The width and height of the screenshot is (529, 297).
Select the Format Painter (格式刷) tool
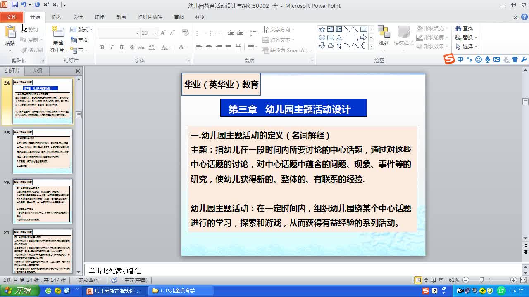pos(31,50)
